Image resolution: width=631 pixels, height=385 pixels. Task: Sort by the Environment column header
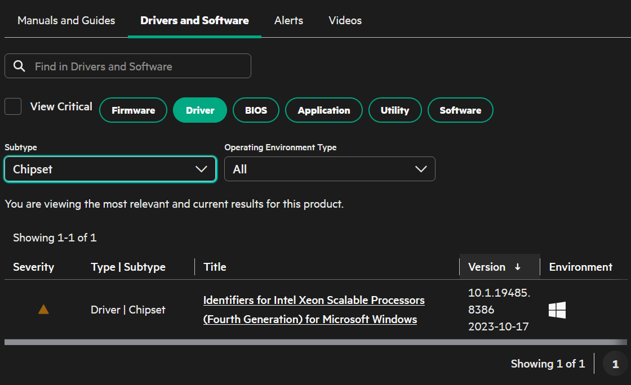click(581, 267)
